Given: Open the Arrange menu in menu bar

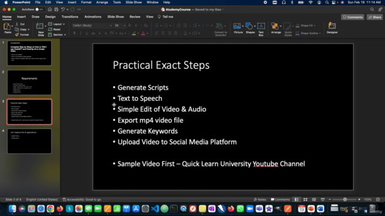Looking at the screenshot, I should coord(102,2).
